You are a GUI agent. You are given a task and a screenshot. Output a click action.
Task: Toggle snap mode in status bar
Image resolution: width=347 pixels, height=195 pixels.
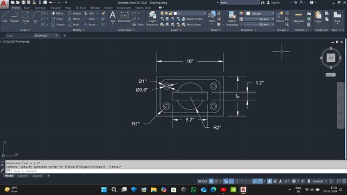[x=217, y=181]
